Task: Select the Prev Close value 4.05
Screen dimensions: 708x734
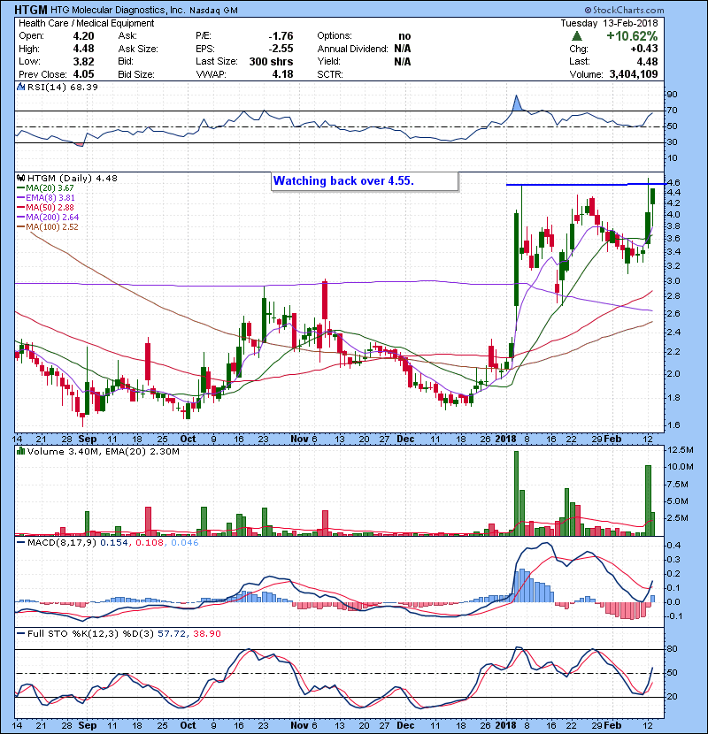Action: pyautogui.click(x=83, y=74)
